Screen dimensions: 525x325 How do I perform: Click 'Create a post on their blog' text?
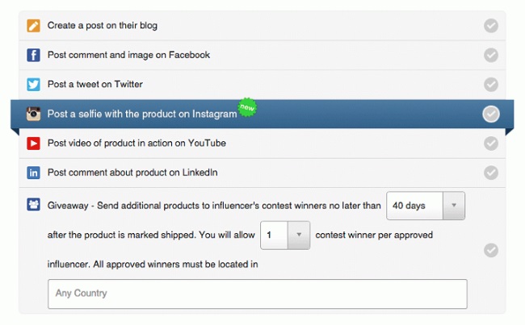tap(102, 26)
